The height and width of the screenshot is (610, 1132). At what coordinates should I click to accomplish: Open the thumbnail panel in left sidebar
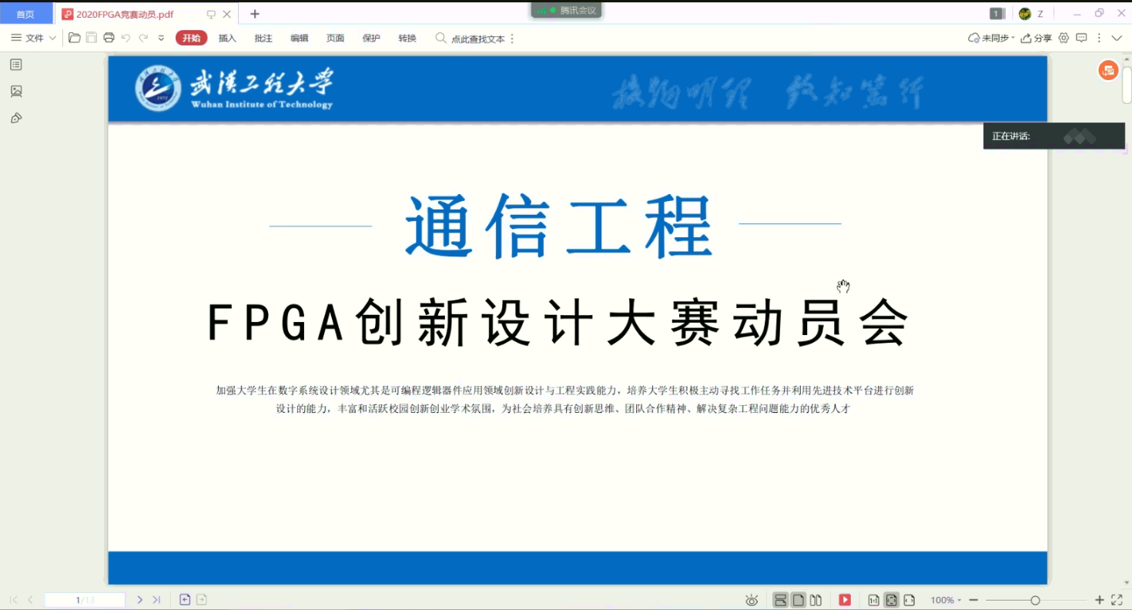coord(16,91)
